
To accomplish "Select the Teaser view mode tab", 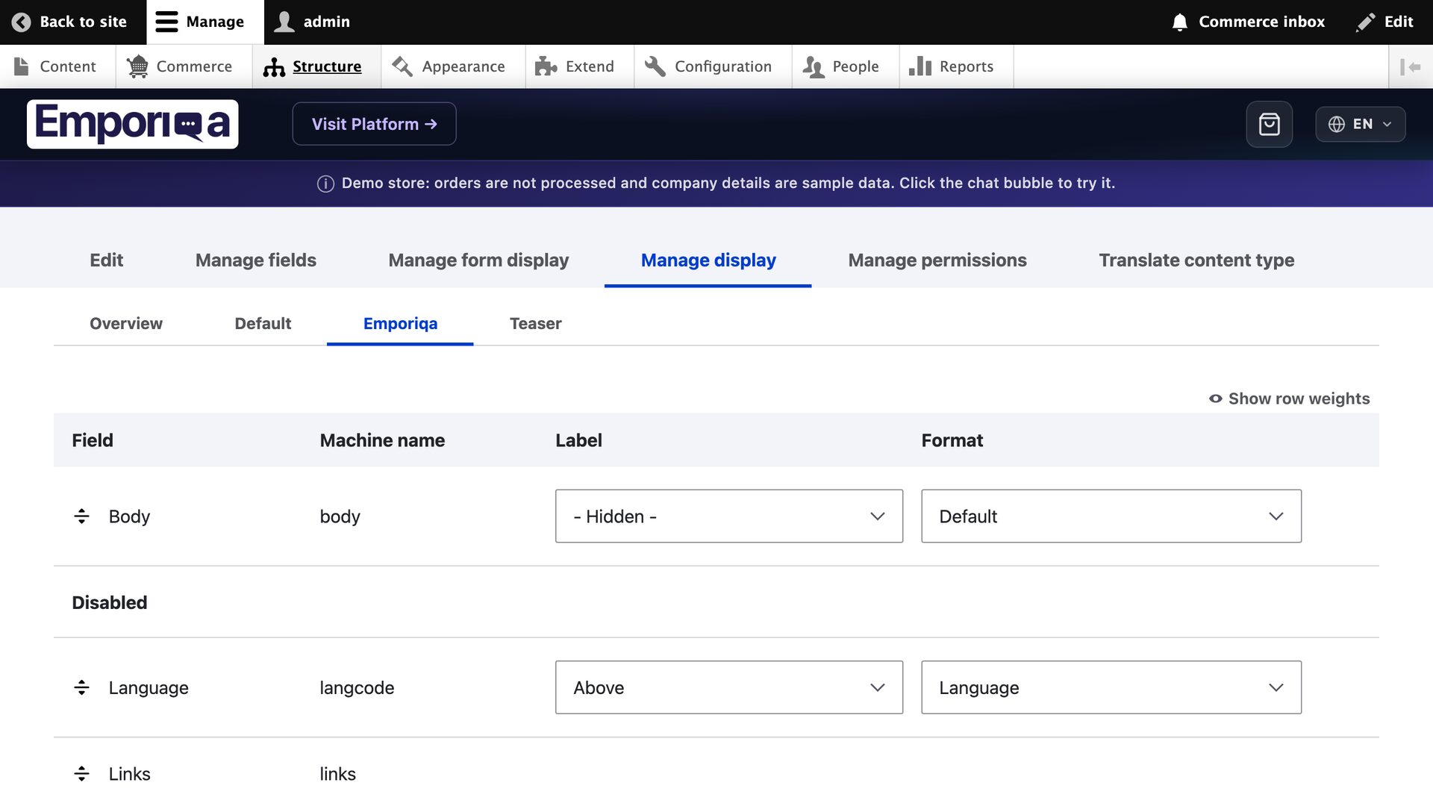I will pyautogui.click(x=535, y=323).
